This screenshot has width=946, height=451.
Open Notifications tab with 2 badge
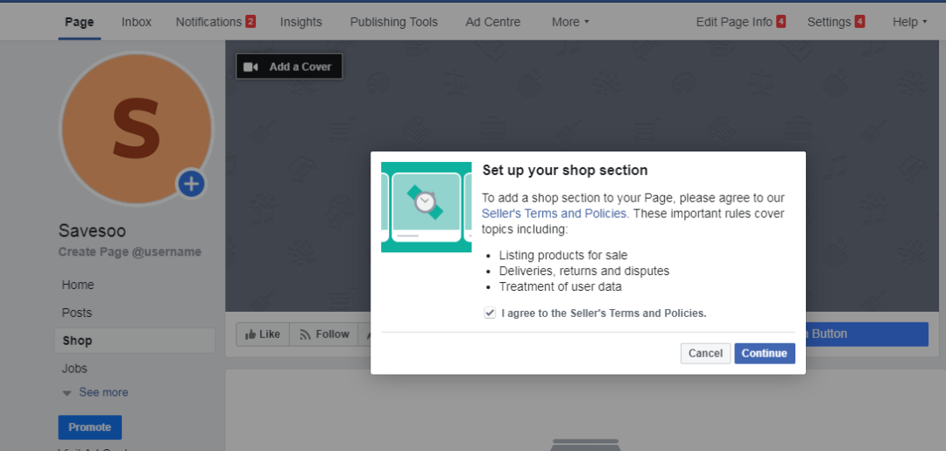215,22
